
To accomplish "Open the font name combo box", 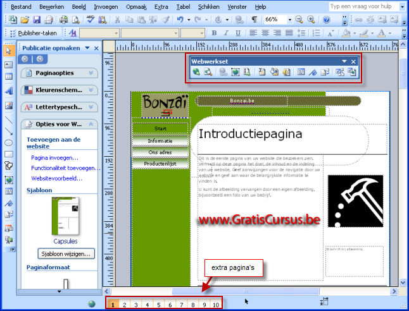I will tap(150, 33).
